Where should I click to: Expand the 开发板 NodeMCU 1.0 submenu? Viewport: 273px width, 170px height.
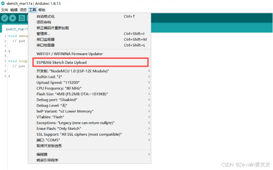[x=89, y=71]
